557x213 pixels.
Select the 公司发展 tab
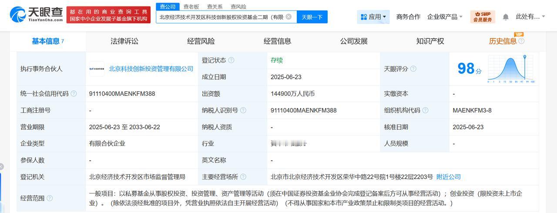354,41
